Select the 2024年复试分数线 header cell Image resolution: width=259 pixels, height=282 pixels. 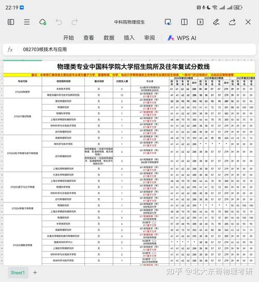click(183, 78)
